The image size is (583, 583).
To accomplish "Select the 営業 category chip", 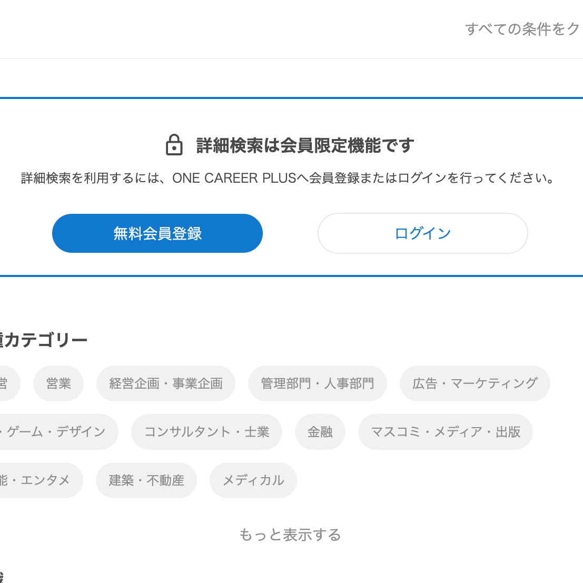I will pyautogui.click(x=58, y=383).
